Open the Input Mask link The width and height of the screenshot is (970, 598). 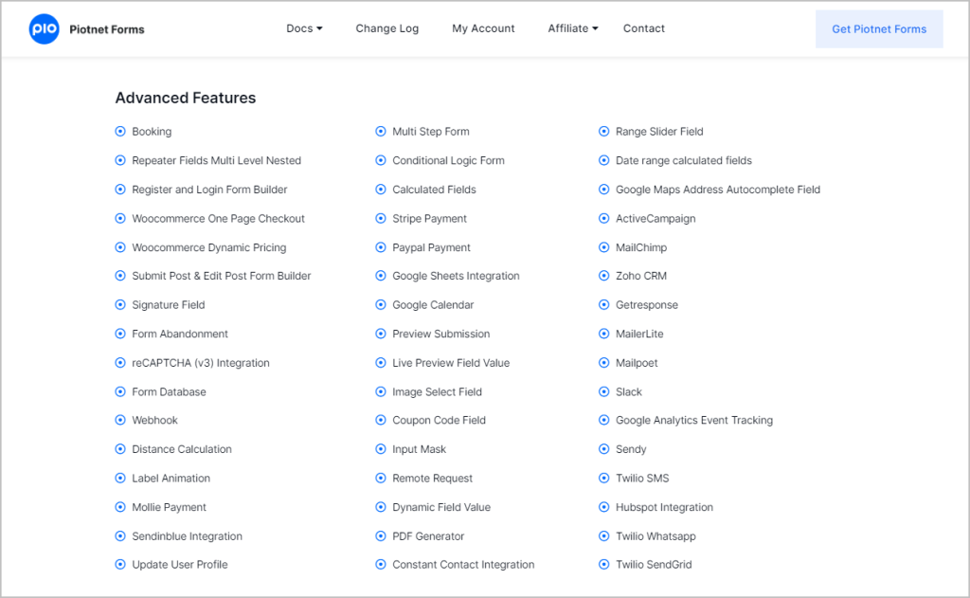[x=419, y=449]
